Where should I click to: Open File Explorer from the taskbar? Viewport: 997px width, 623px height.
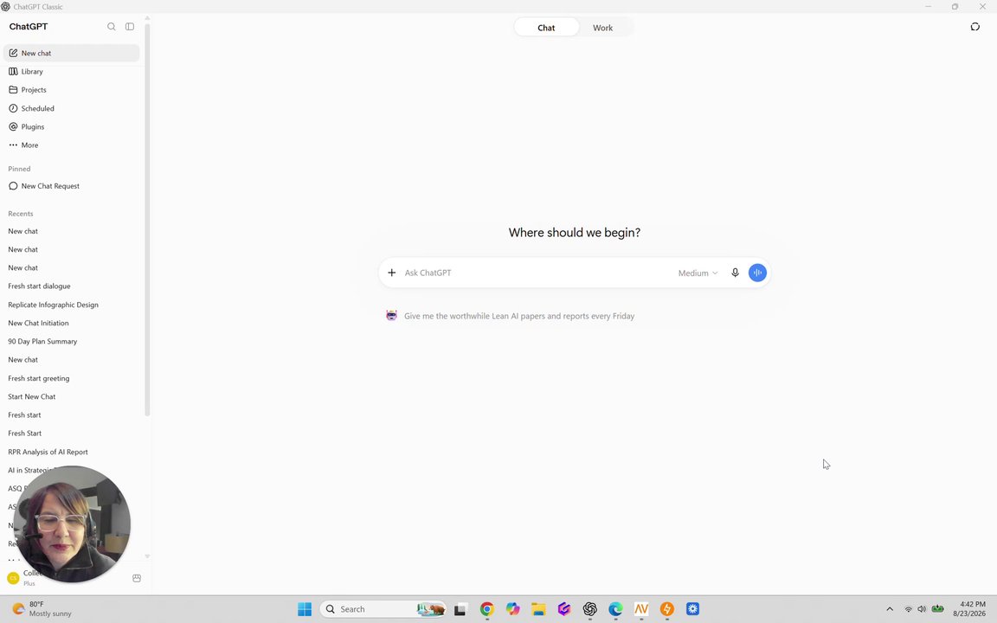(x=538, y=609)
